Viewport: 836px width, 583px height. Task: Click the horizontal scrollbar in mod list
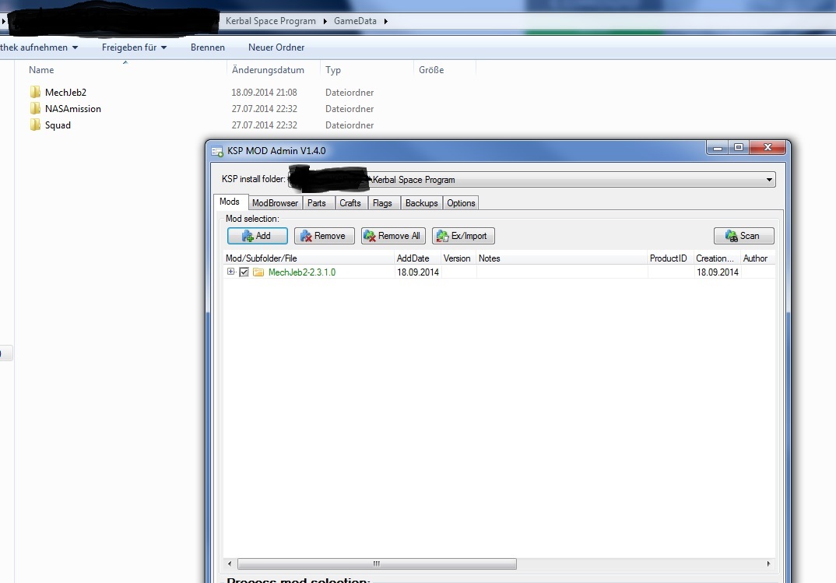377,564
